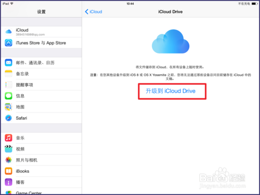Tap the Wi-Fi status icon
This screenshot has width=260, height=195.
coord(12,4)
